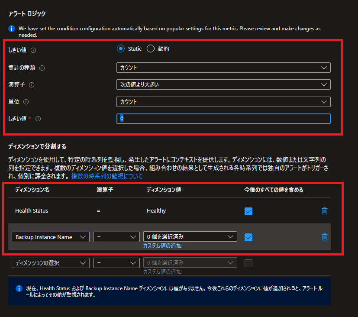
Task: Uncheck include future values for Backup Instance Name
Action: tap(248, 237)
